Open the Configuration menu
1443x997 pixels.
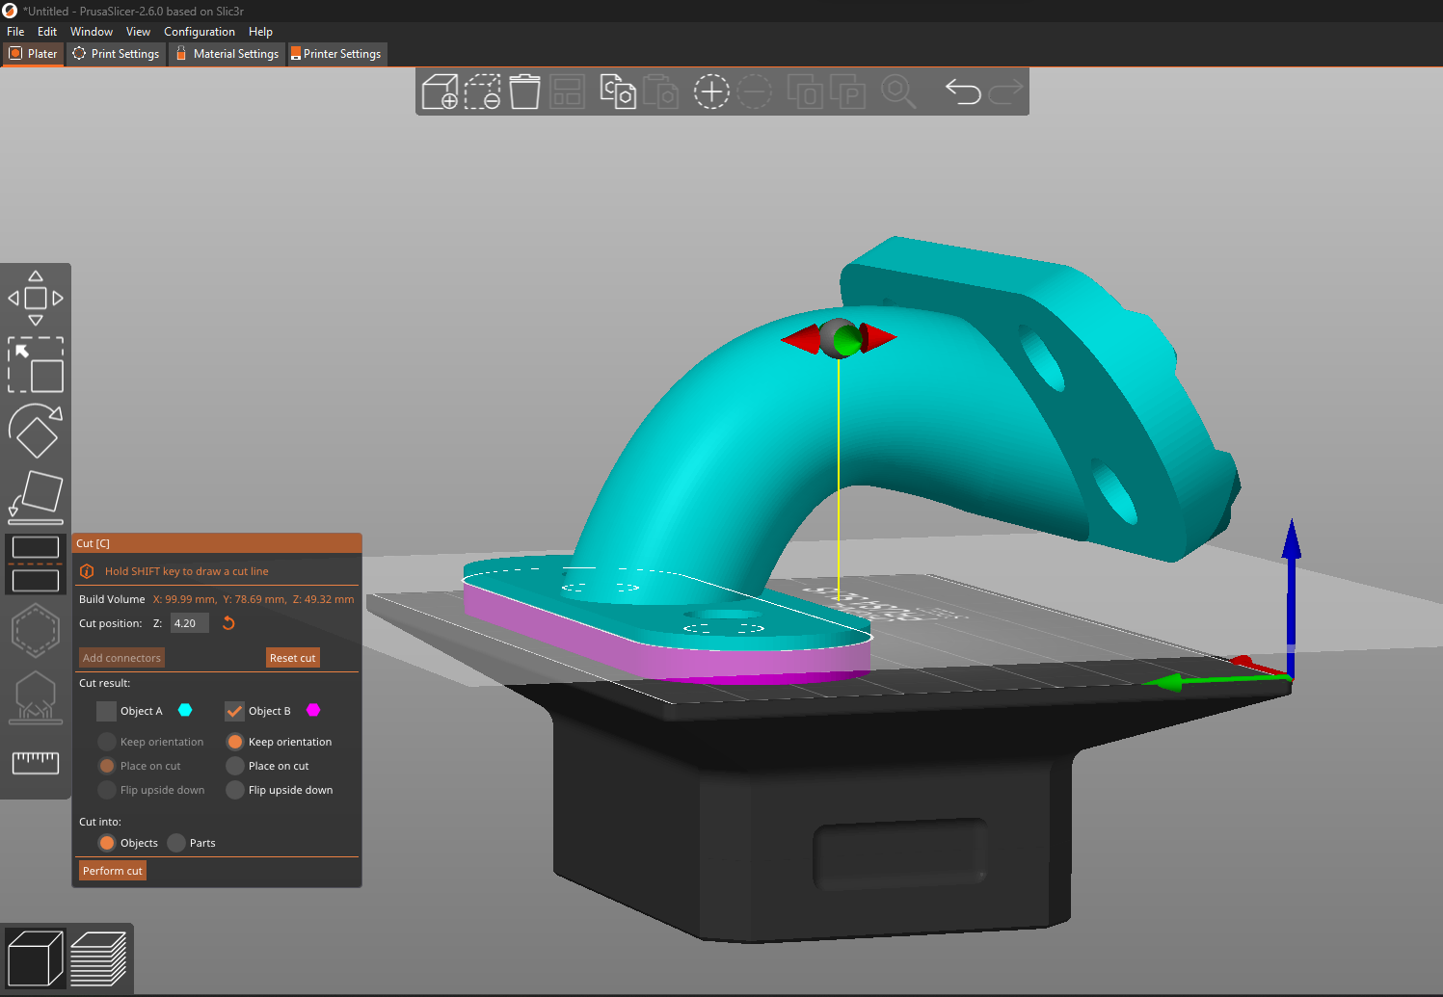coord(200,32)
